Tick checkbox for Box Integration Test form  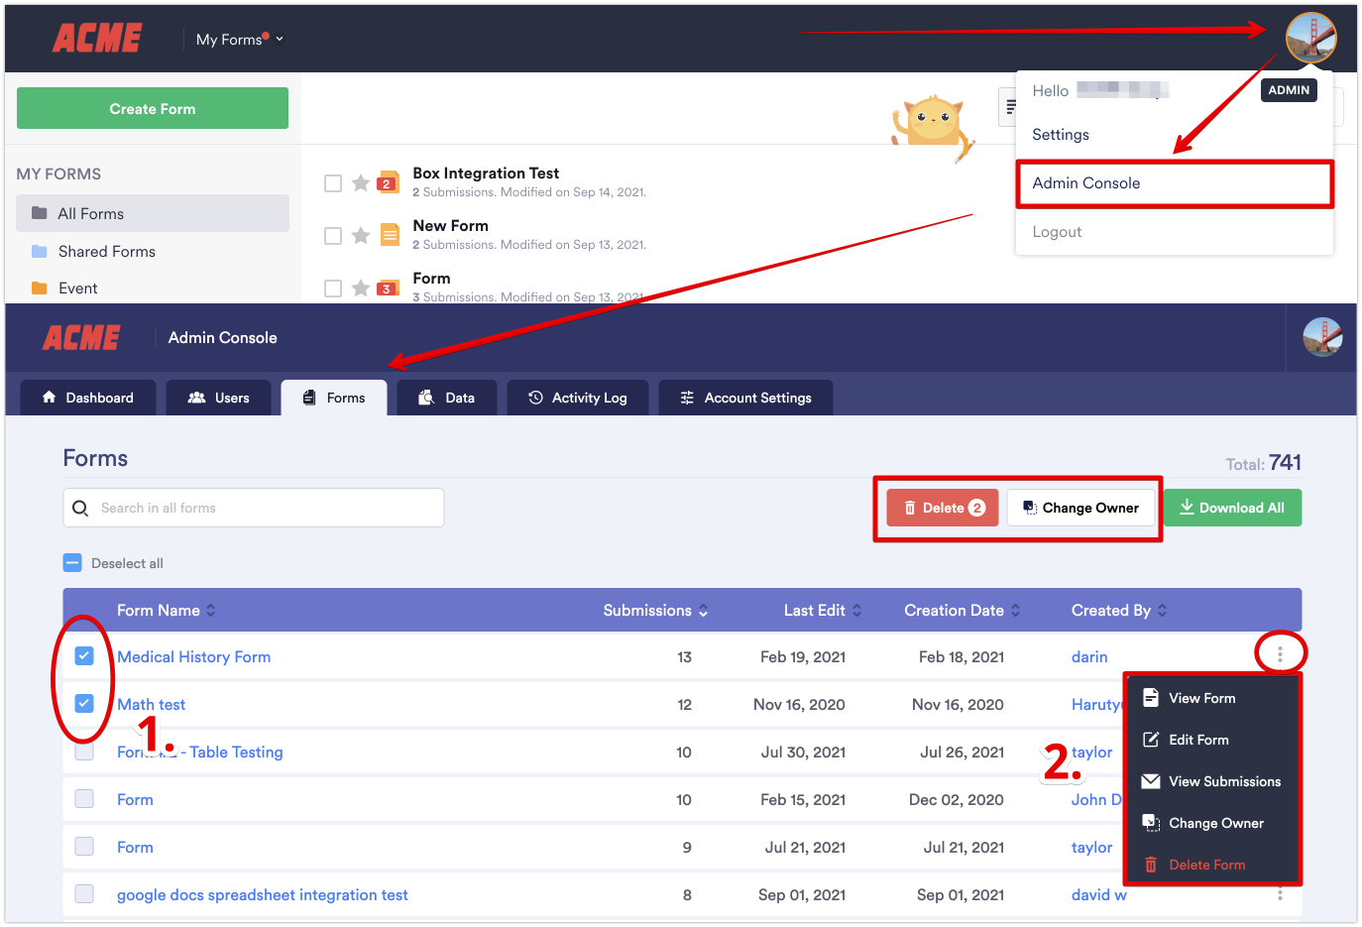[333, 183]
